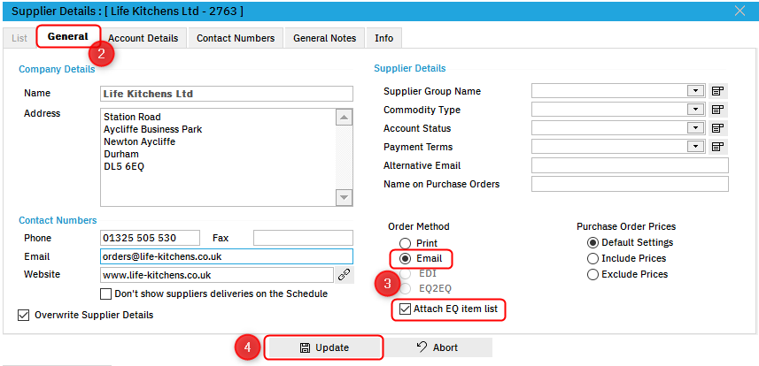Choose Include Prices option
Image resolution: width=759 pixels, height=366 pixels.
(x=593, y=258)
